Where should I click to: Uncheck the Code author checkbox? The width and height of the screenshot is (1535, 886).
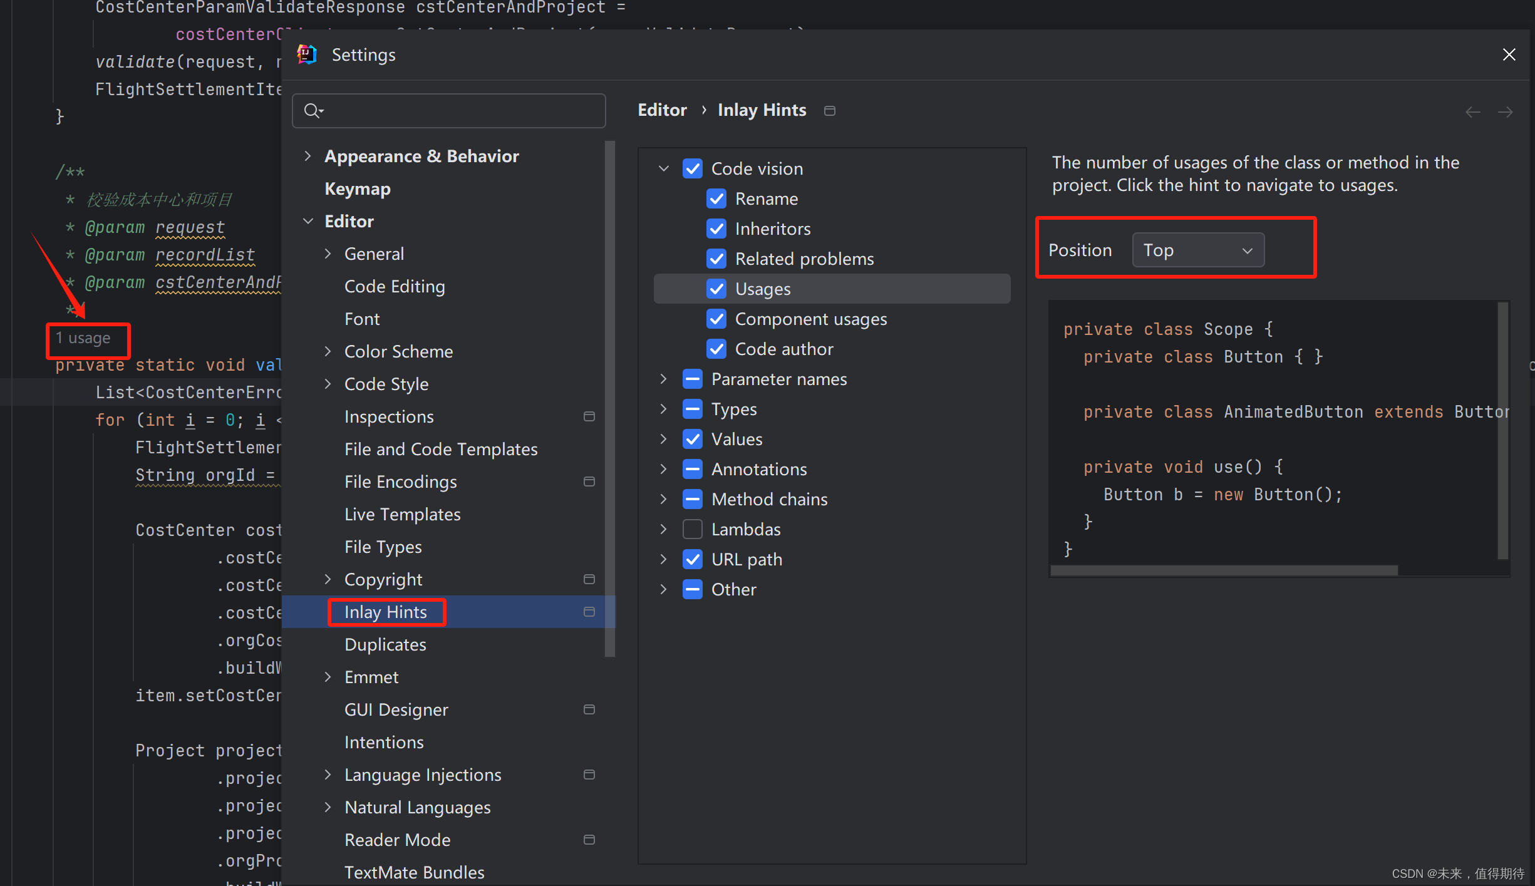(x=716, y=349)
